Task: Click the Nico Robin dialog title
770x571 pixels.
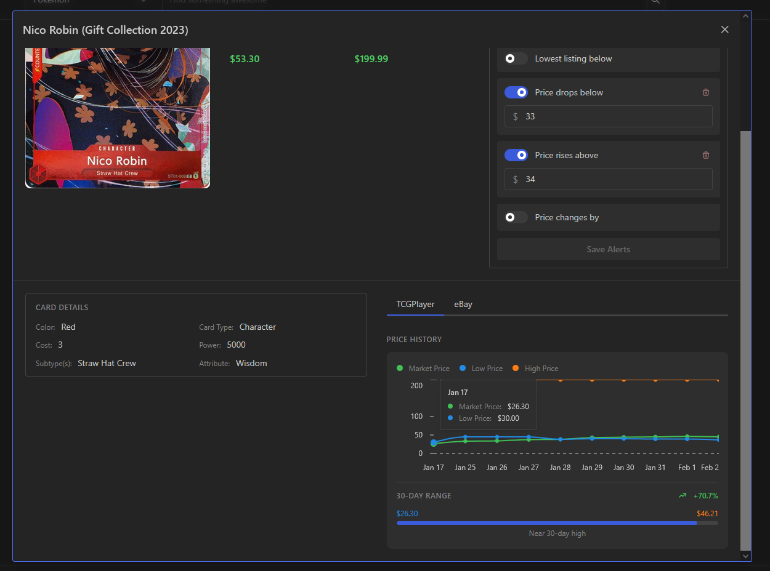Action: point(105,30)
